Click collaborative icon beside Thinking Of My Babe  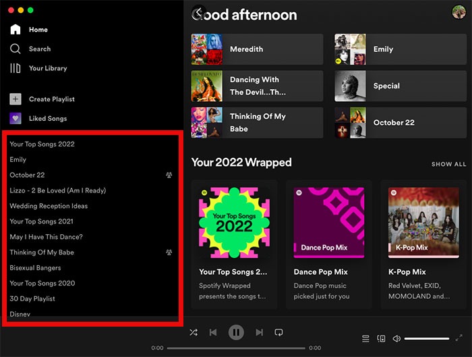[x=169, y=252]
